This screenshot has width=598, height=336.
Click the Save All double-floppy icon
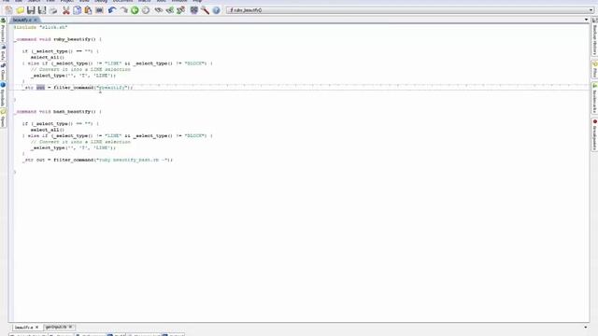[42, 10]
